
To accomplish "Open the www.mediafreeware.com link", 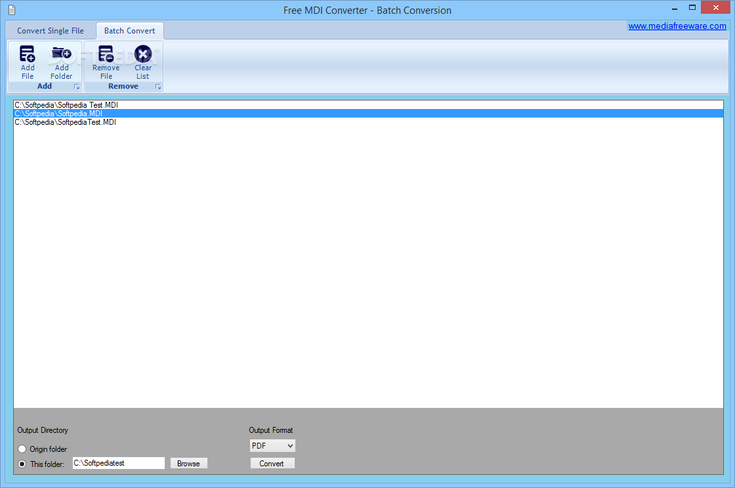I will [677, 26].
